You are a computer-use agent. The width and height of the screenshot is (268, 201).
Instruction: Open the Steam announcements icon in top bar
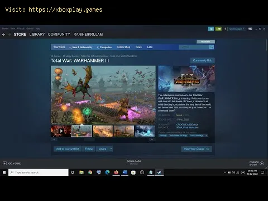[210, 29]
